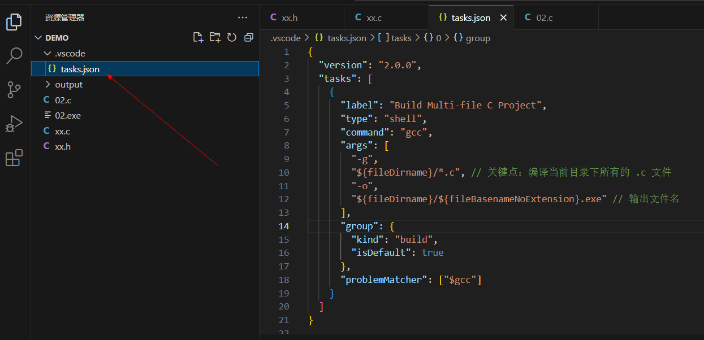This screenshot has height=340, width=704.
Task: Open xx.c from the file tree
Action: (145, 131)
